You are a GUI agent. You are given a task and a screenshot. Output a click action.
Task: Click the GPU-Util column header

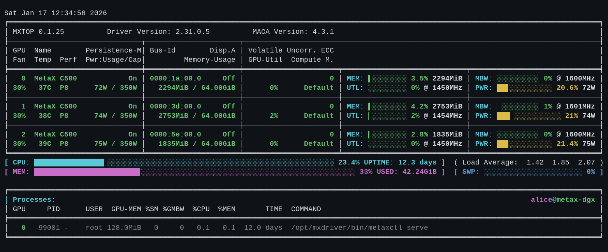click(265, 60)
